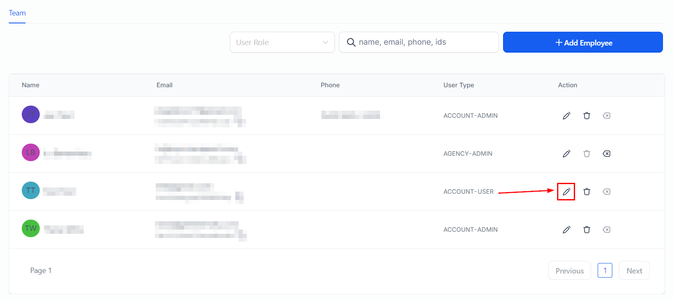
Task: Edit the TW employee with the pencil icon
Action: click(566, 230)
